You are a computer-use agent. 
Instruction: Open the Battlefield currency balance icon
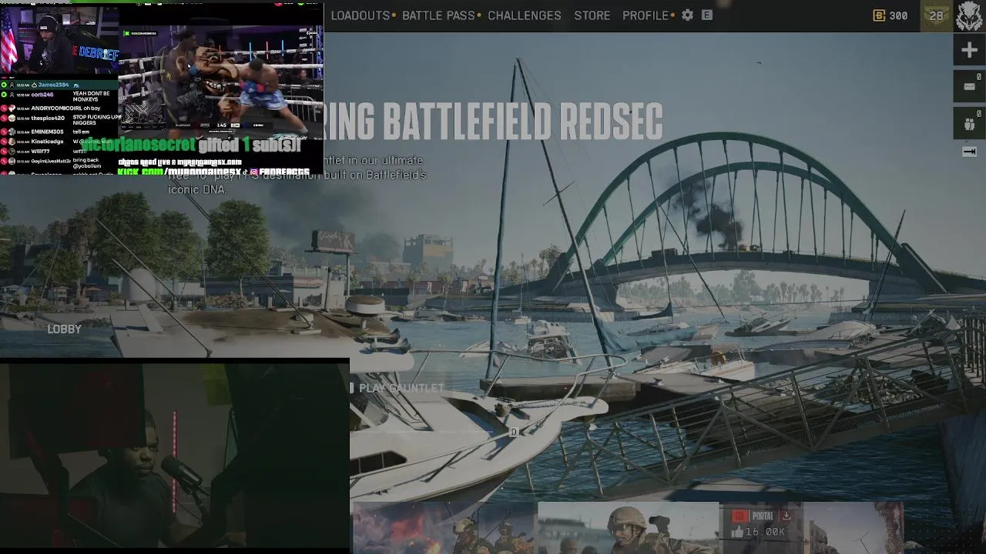[x=879, y=15]
